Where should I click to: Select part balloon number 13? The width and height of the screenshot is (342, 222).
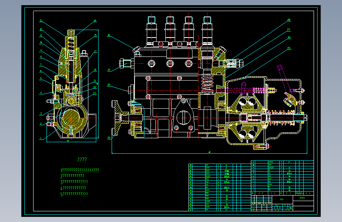point(41,21)
